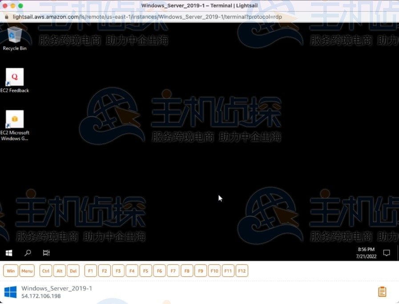Open the EC2 Feedback shortcut
The height and width of the screenshot is (304, 399).
pyautogui.click(x=15, y=77)
